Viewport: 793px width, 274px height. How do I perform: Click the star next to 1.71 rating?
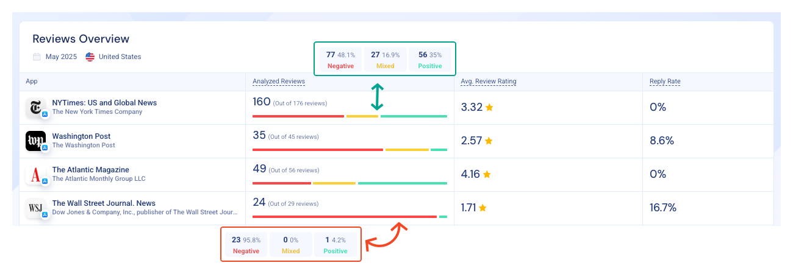(x=483, y=208)
